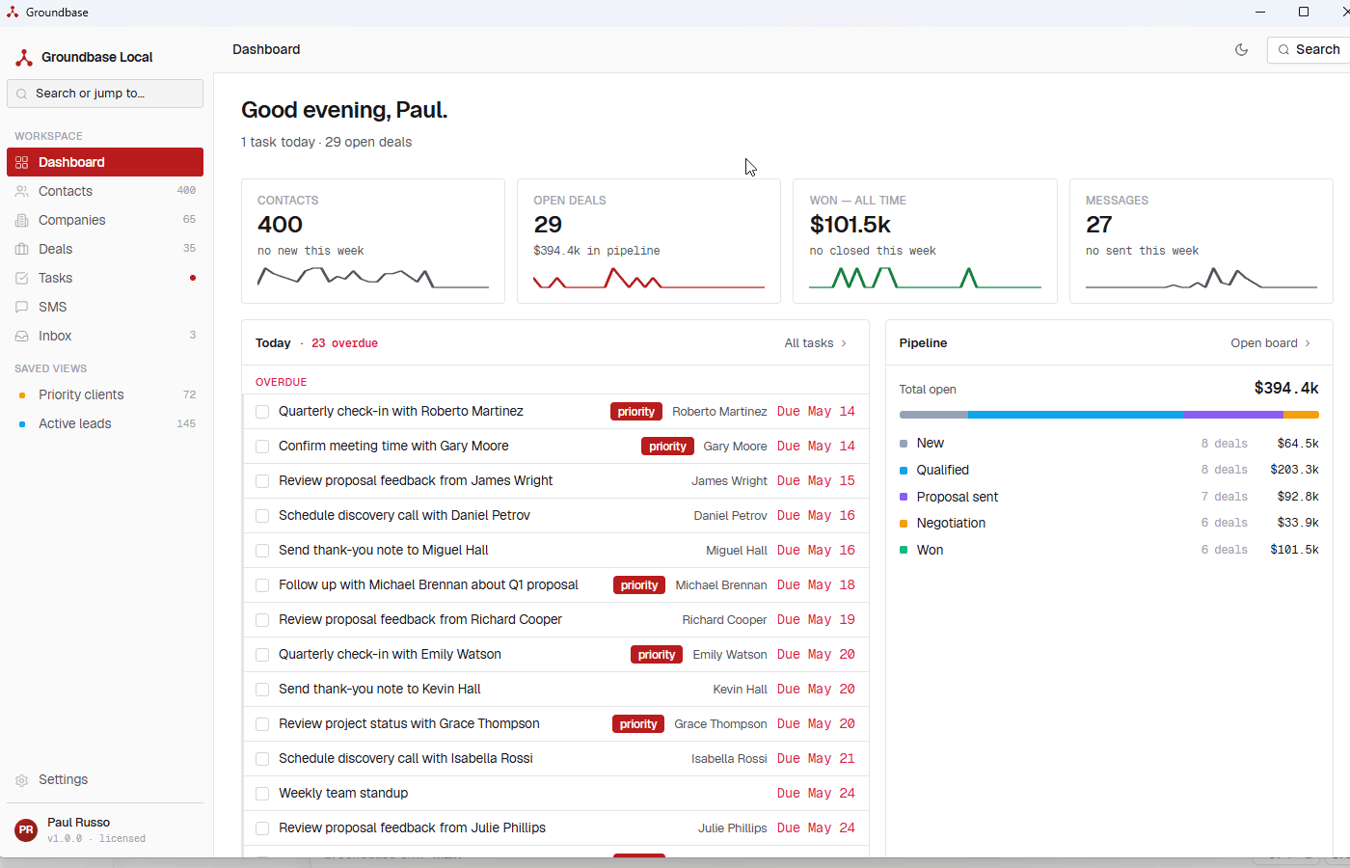This screenshot has width=1350, height=868.
Task: Open Send thank-you note to Kevin Hall
Action: 380,690
